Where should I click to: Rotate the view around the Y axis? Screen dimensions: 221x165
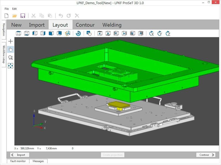[159, 33]
